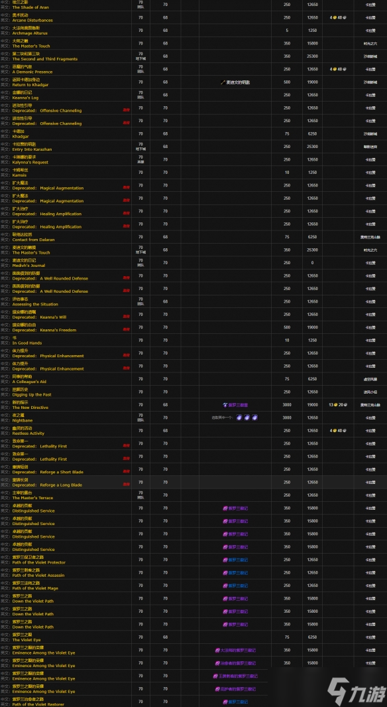Click the gold coin icon in Arcane Disturbances row
The height and width of the screenshot is (707, 387).
point(334,18)
